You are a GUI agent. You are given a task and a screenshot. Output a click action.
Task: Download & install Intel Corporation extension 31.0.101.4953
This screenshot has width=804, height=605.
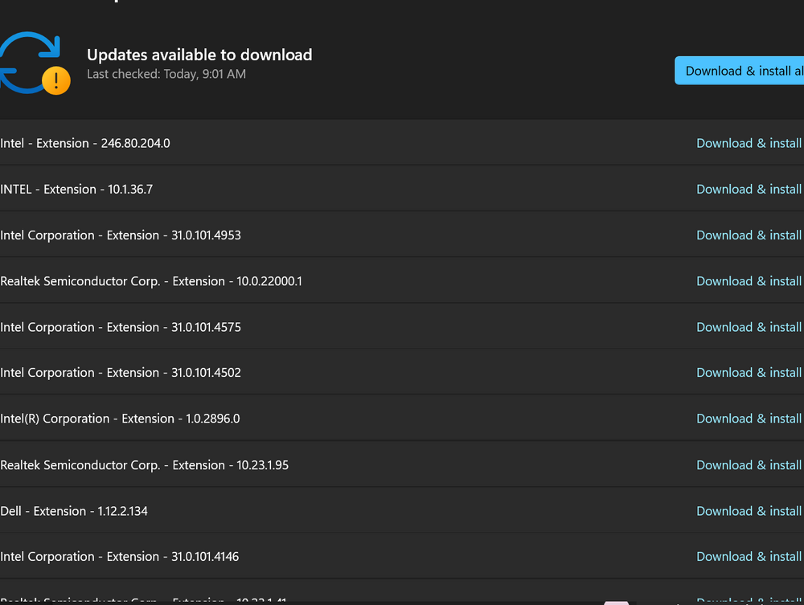point(749,235)
